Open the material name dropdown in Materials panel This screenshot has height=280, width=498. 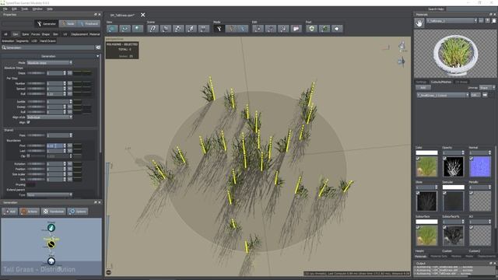(x=451, y=21)
